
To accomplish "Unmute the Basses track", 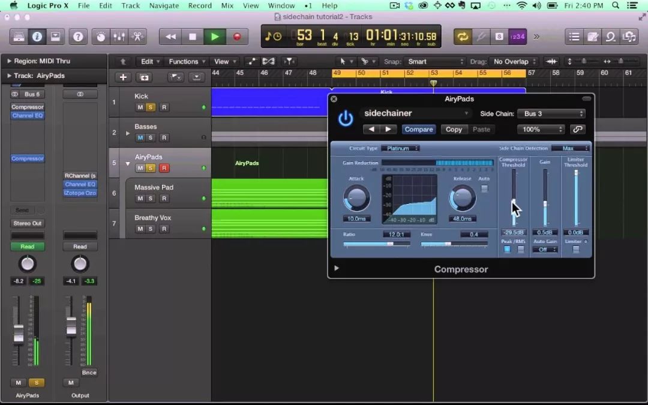I will (140, 137).
